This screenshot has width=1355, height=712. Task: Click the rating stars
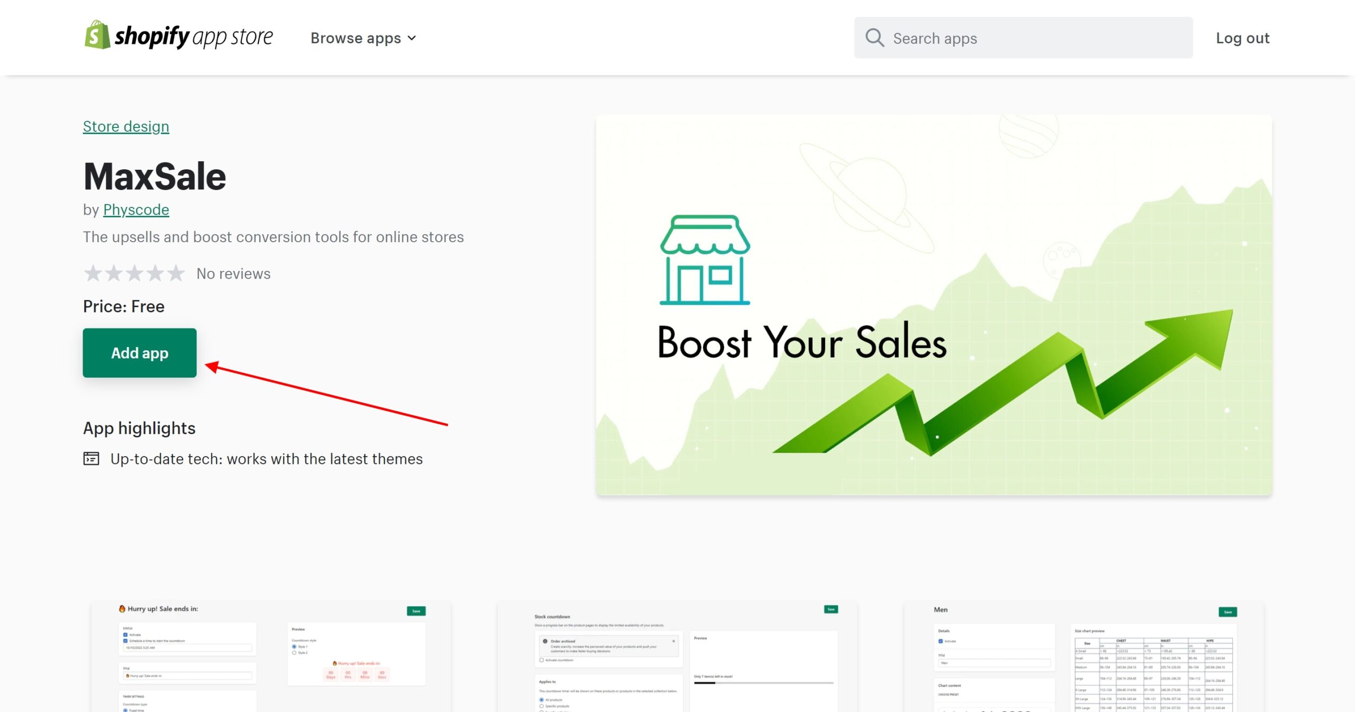coord(134,273)
